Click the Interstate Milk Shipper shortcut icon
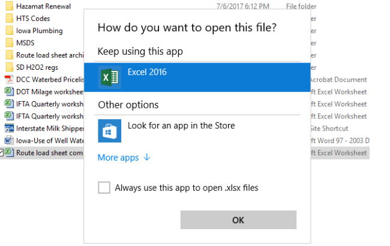Image resolution: width=390 pixels, height=246 pixels. [x=9, y=128]
